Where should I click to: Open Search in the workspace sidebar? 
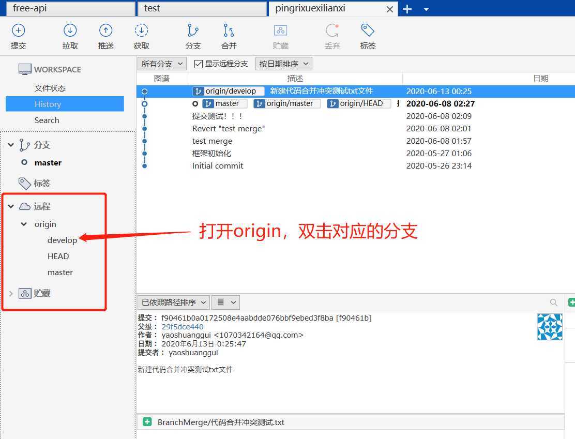47,120
